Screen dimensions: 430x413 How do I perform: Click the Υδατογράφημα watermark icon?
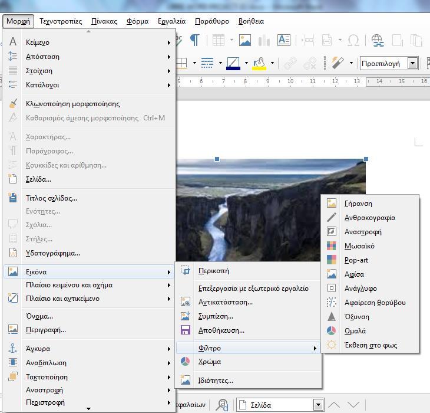coord(12,253)
